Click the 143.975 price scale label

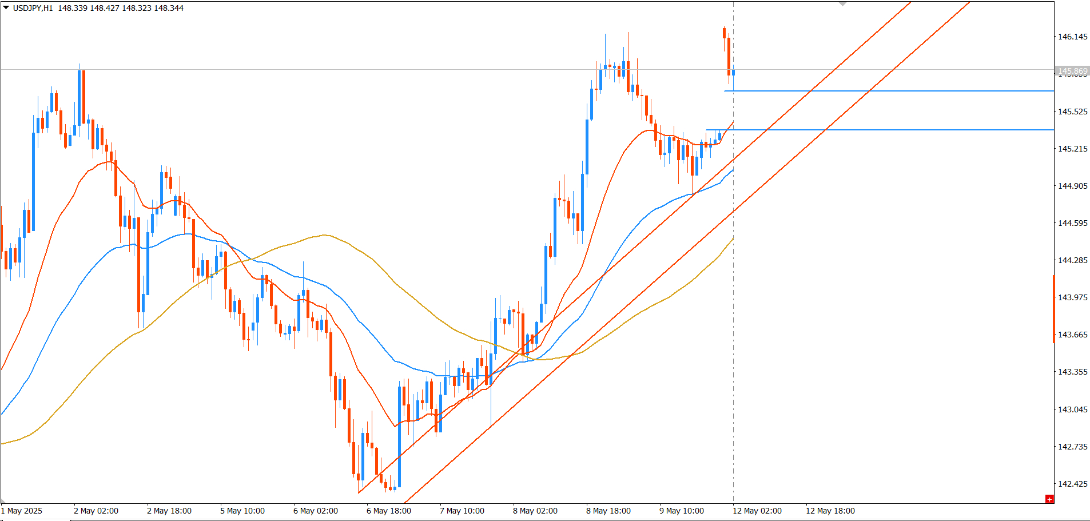1073,297
